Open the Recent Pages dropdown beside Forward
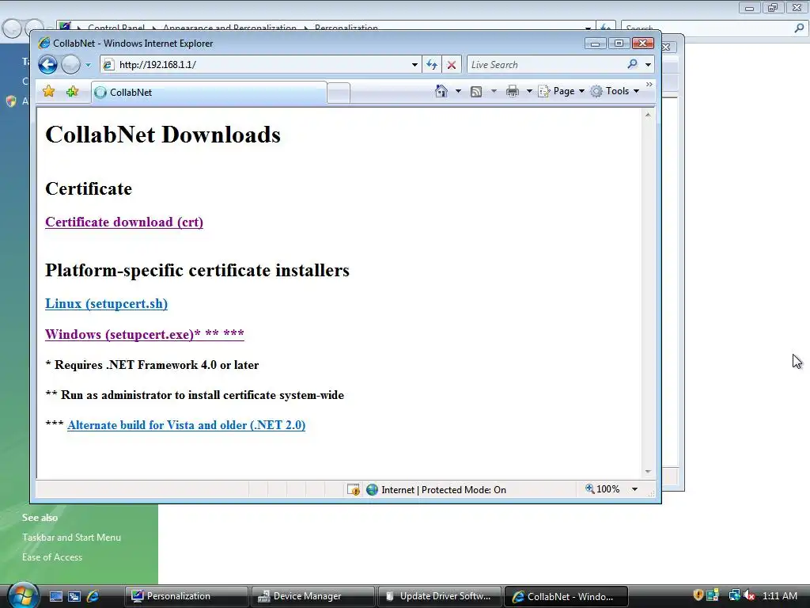810x608 pixels. pyautogui.click(x=89, y=65)
